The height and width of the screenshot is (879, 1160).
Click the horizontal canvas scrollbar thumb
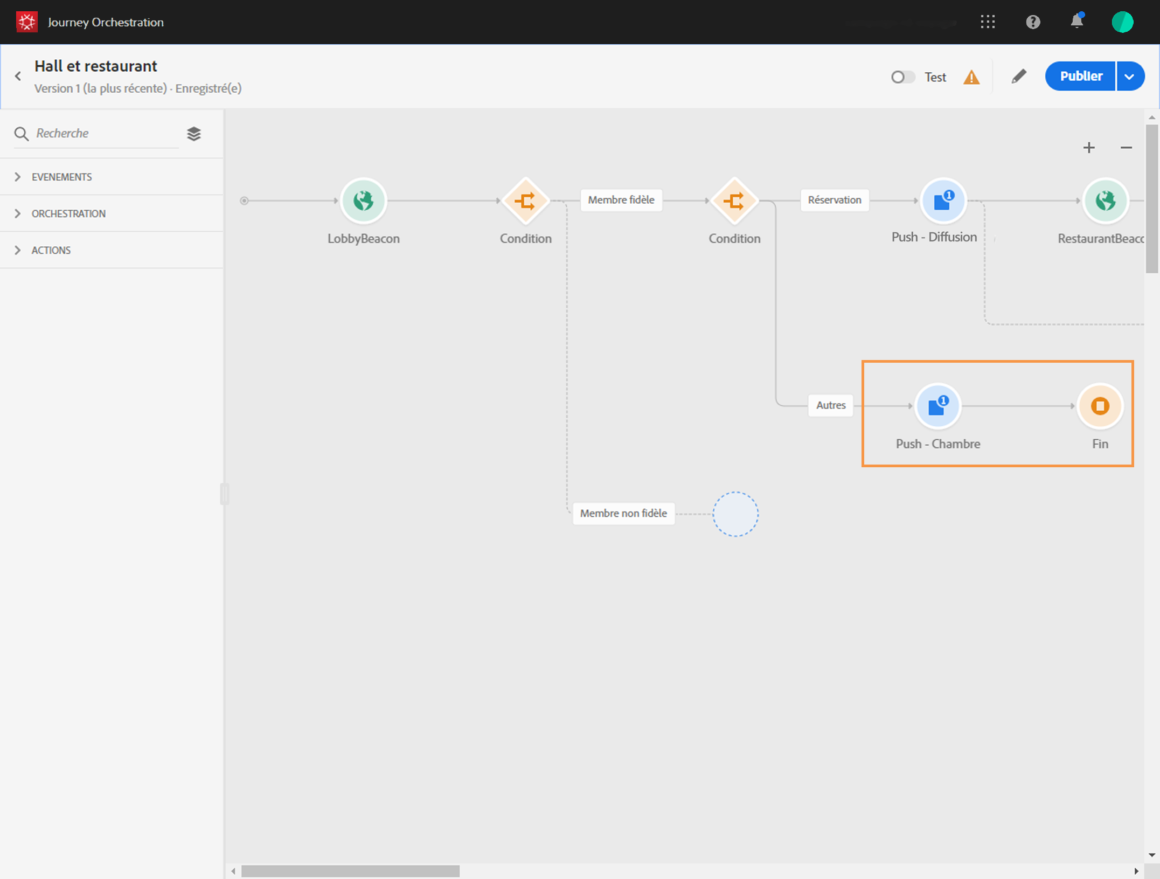pos(350,871)
